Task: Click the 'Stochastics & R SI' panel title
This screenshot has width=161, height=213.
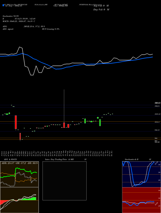Action: pyautogui.click(x=138, y=159)
